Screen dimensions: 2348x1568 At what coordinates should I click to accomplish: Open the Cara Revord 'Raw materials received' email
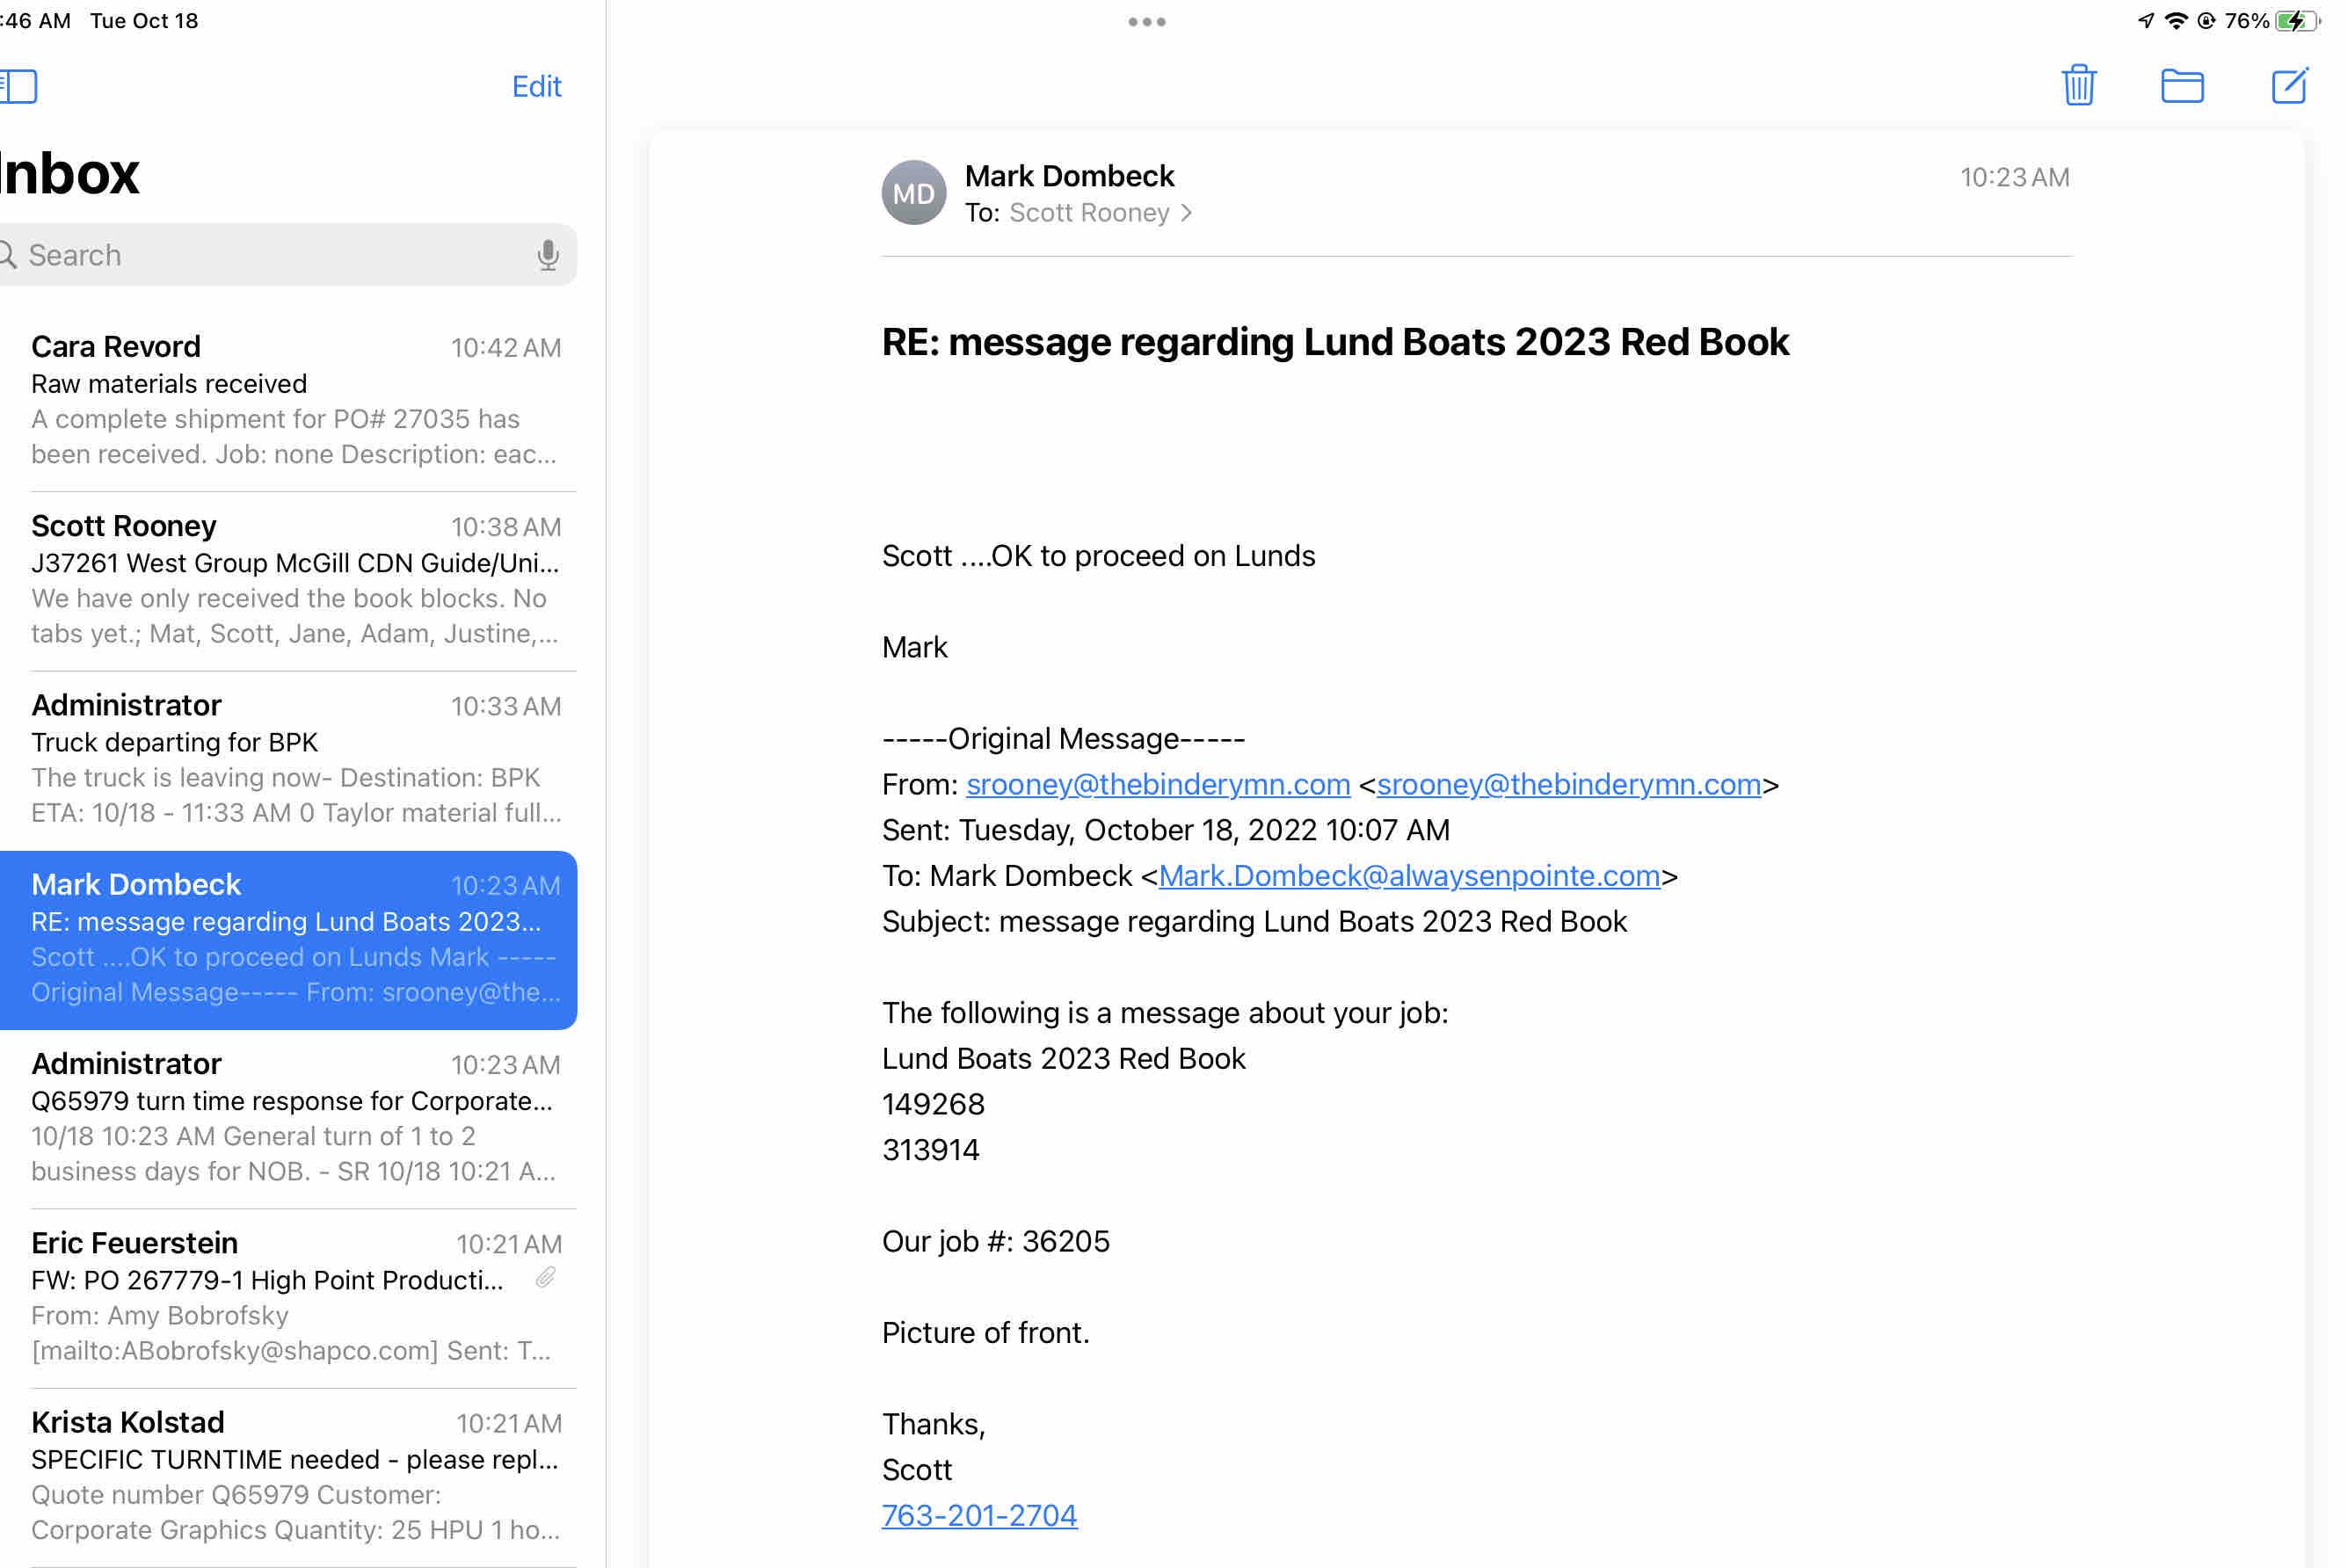click(295, 400)
